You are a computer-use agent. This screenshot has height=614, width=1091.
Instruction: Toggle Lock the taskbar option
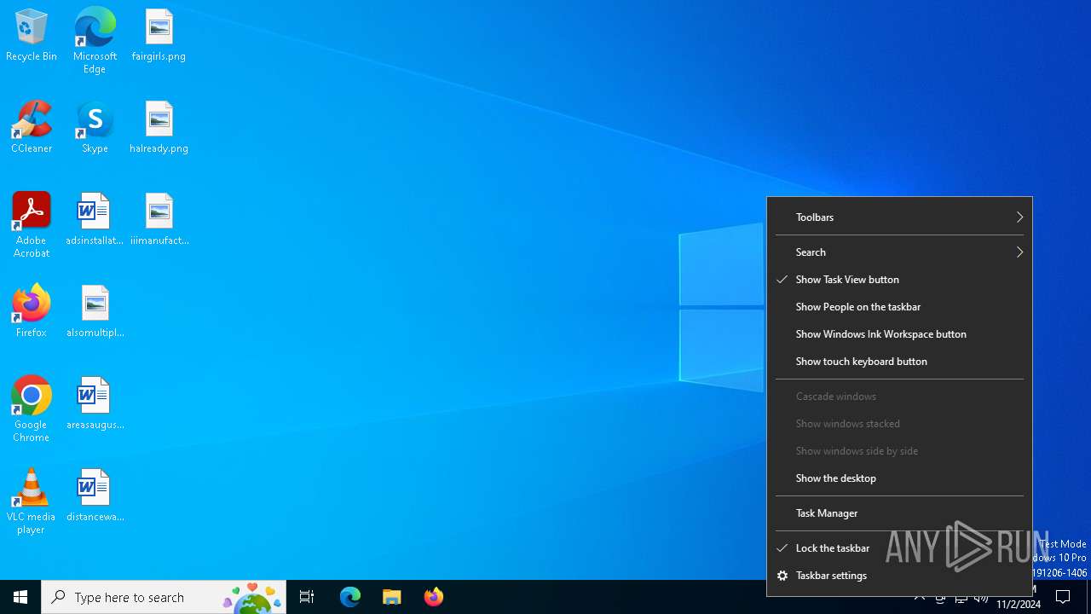(899, 548)
